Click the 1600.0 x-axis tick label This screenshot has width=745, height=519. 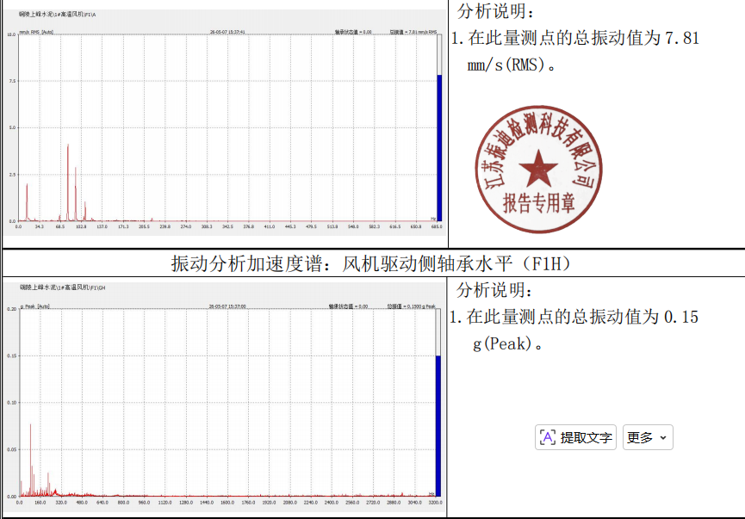point(227,502)
